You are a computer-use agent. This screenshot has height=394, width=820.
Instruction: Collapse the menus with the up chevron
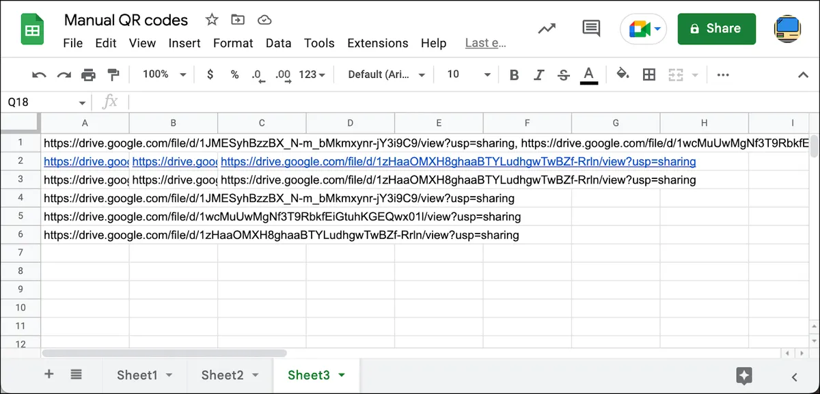point(803,74)
